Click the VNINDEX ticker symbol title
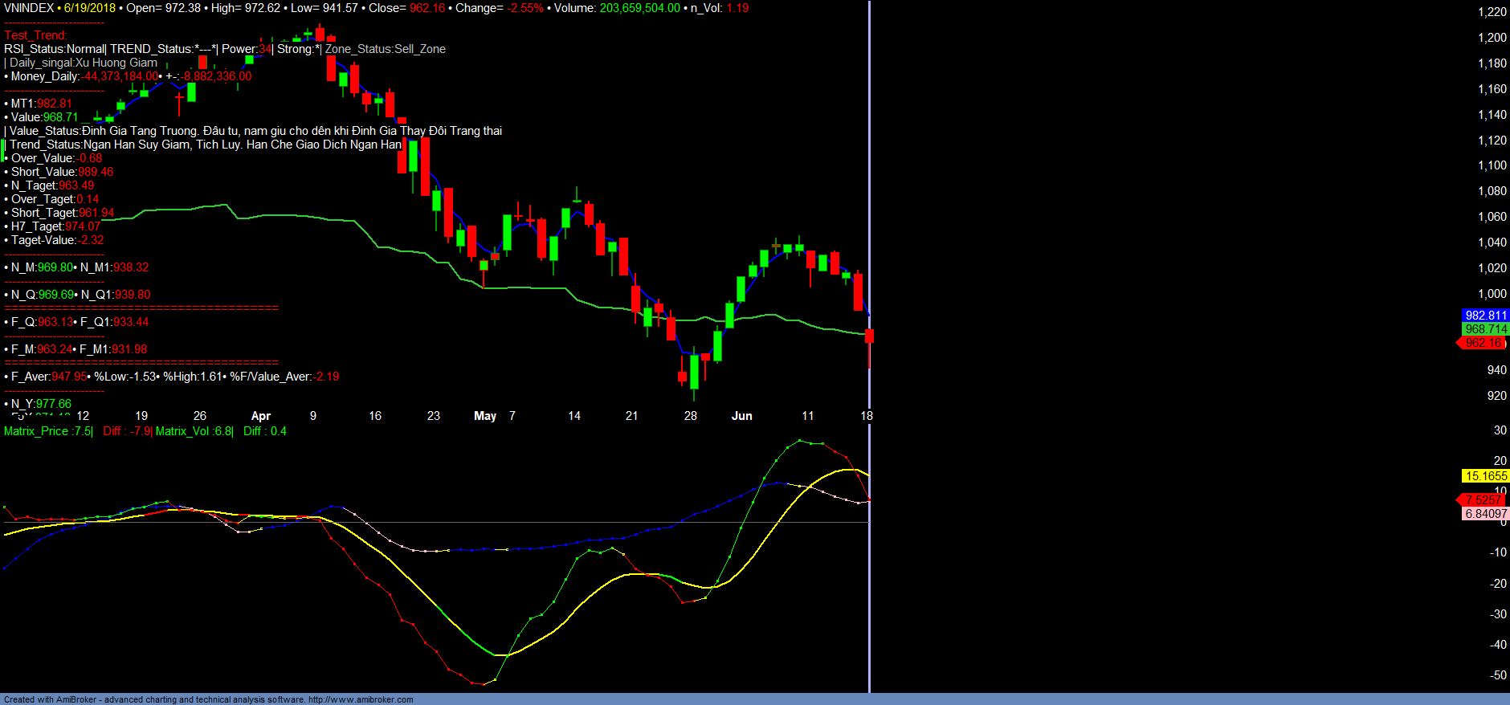This screenshot has width=1510, height=705. pyautogui.click(x=29, y=8)
